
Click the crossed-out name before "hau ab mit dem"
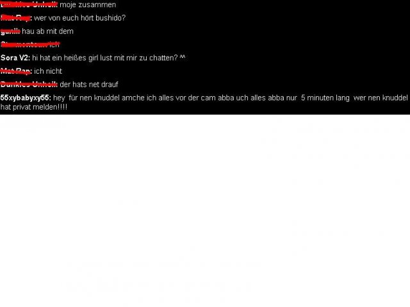click(x=10, y=31)
